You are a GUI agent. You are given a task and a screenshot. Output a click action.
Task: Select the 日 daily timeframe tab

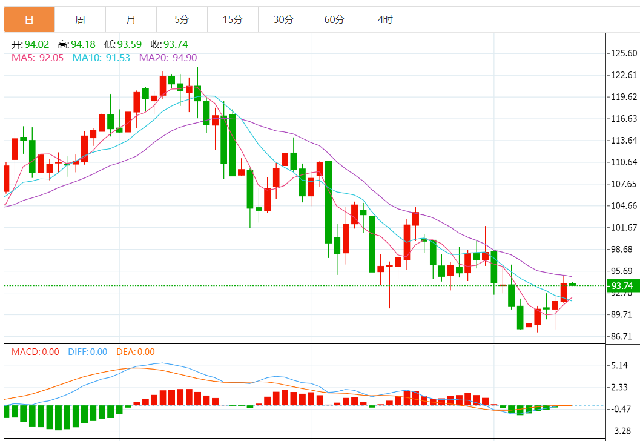click(30, 19)
